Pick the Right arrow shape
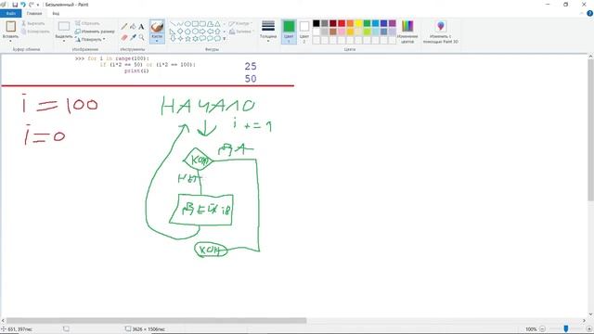 [202, 32]
